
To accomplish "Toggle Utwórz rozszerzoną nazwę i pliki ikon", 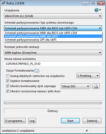I will coord(8,91).
